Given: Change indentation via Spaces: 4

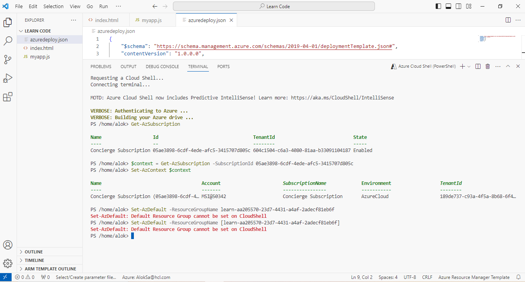Looking at the screenshot, I should 388,277.
